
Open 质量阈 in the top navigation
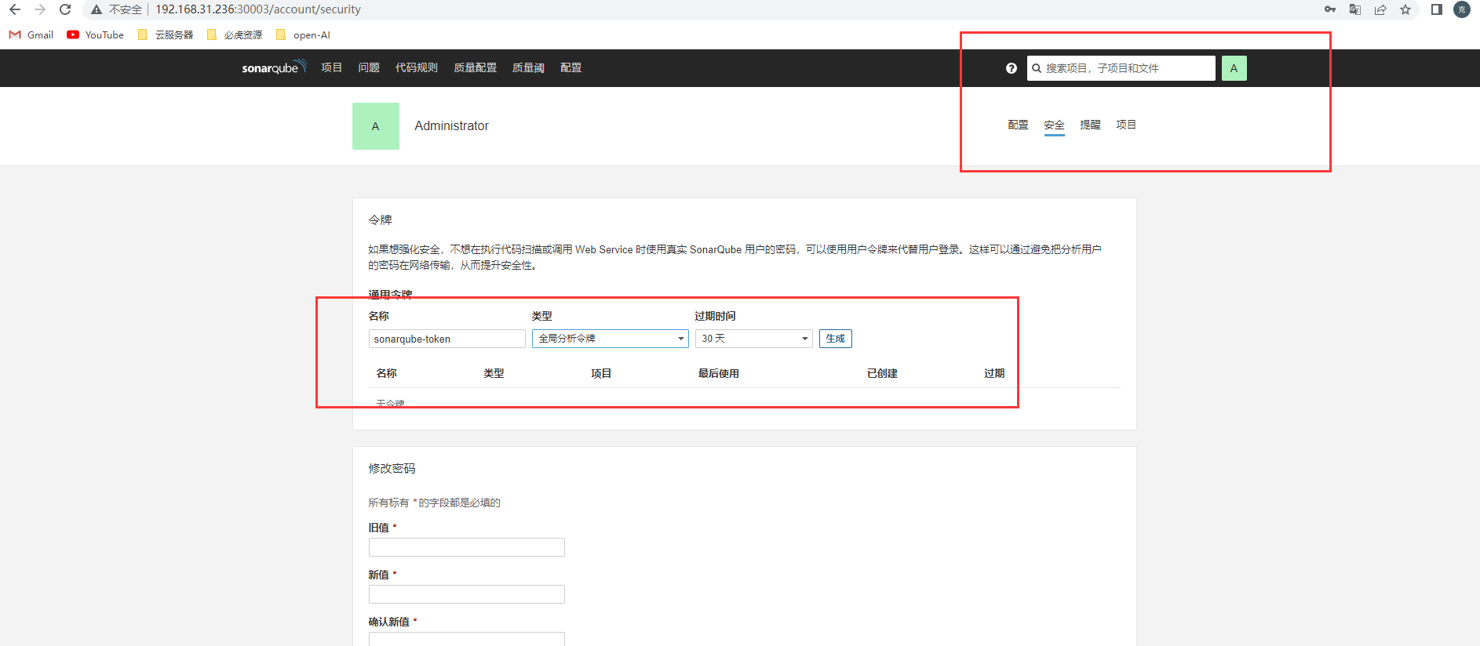coord(528,67)
